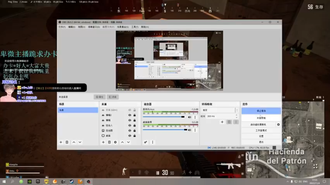Image resolution: width=330 pixels, height=185 pixels.
Task: Move source down in Sources panel
Action: (x=128, y=142)
